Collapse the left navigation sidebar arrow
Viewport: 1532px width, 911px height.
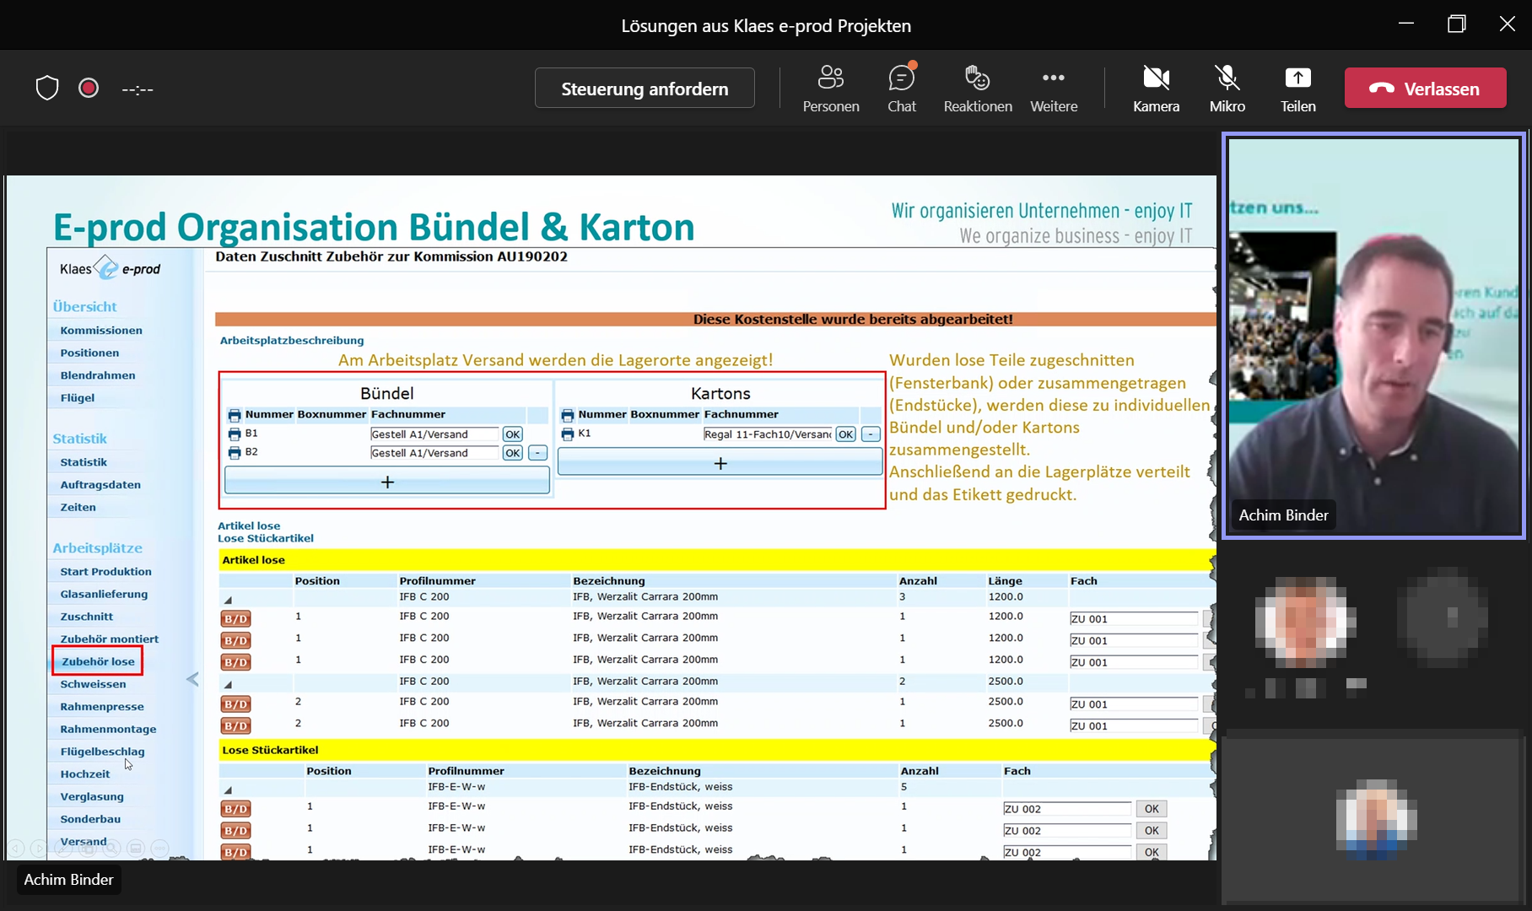coord(192,679)
